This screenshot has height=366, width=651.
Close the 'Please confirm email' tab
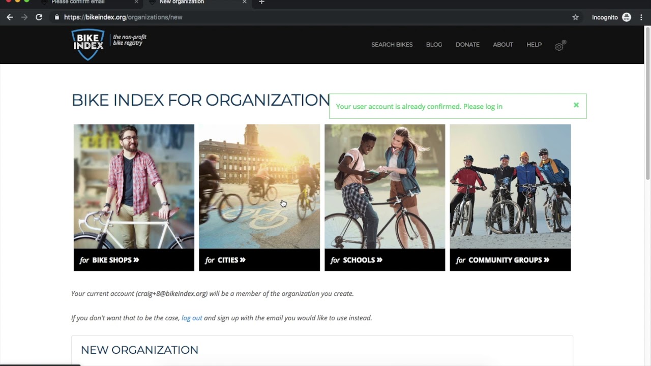[x=136, y=2]
